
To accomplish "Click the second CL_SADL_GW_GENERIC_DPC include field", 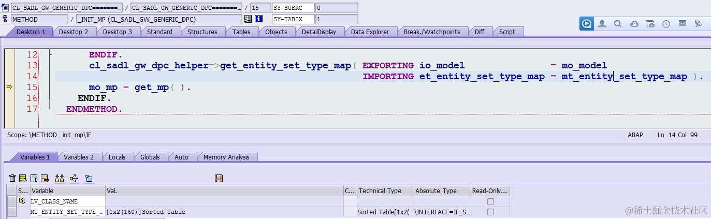I will (186, 8).
